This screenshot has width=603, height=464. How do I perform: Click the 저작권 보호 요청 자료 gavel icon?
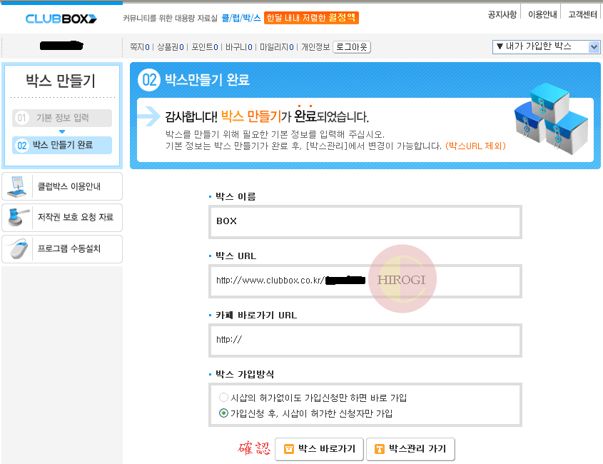(x=17, y=218)
